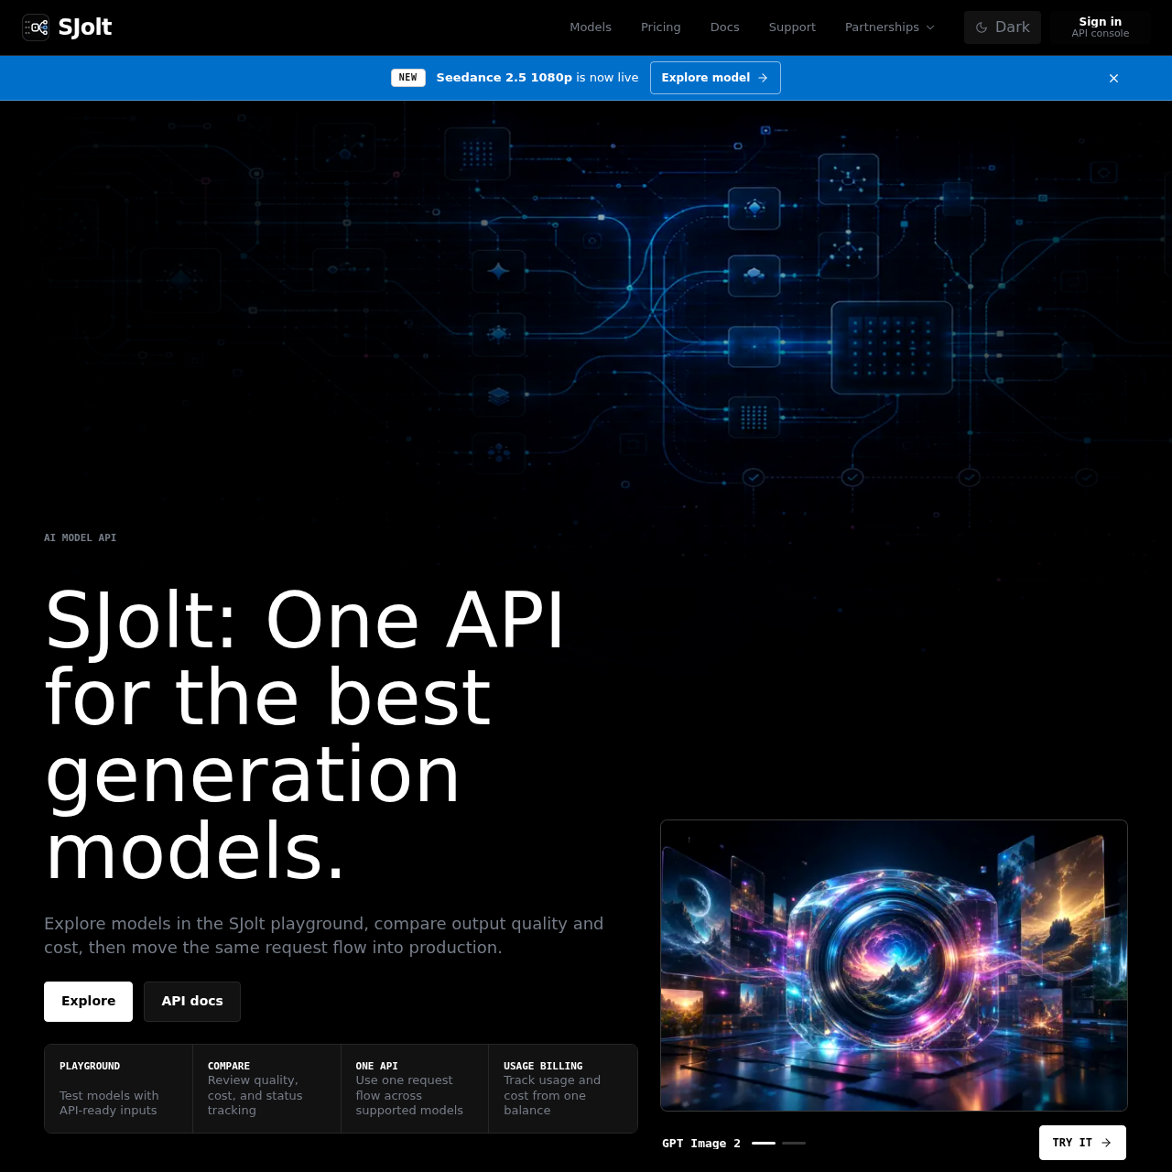Select the ONE API feature card
1172x1172 pixels.
pyautogui.click(x=415, y=1089)
